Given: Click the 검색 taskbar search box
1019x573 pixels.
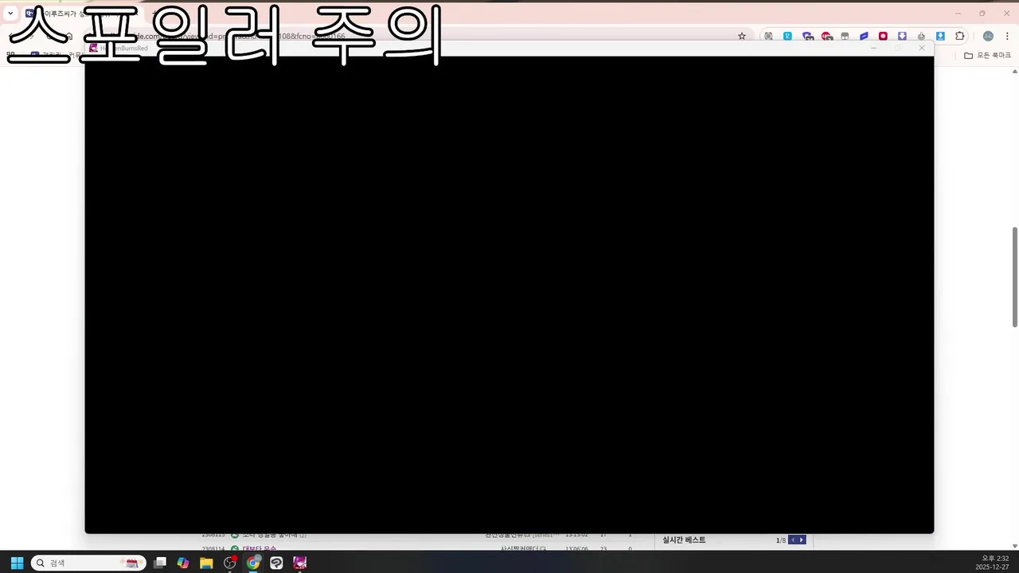Looking at the screenshot, I should pos(88,563).
